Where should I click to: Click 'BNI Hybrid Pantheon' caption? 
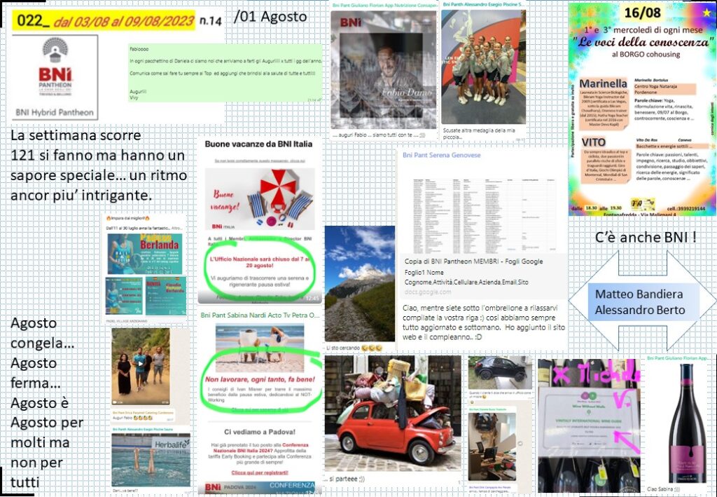tap(55, 113)
